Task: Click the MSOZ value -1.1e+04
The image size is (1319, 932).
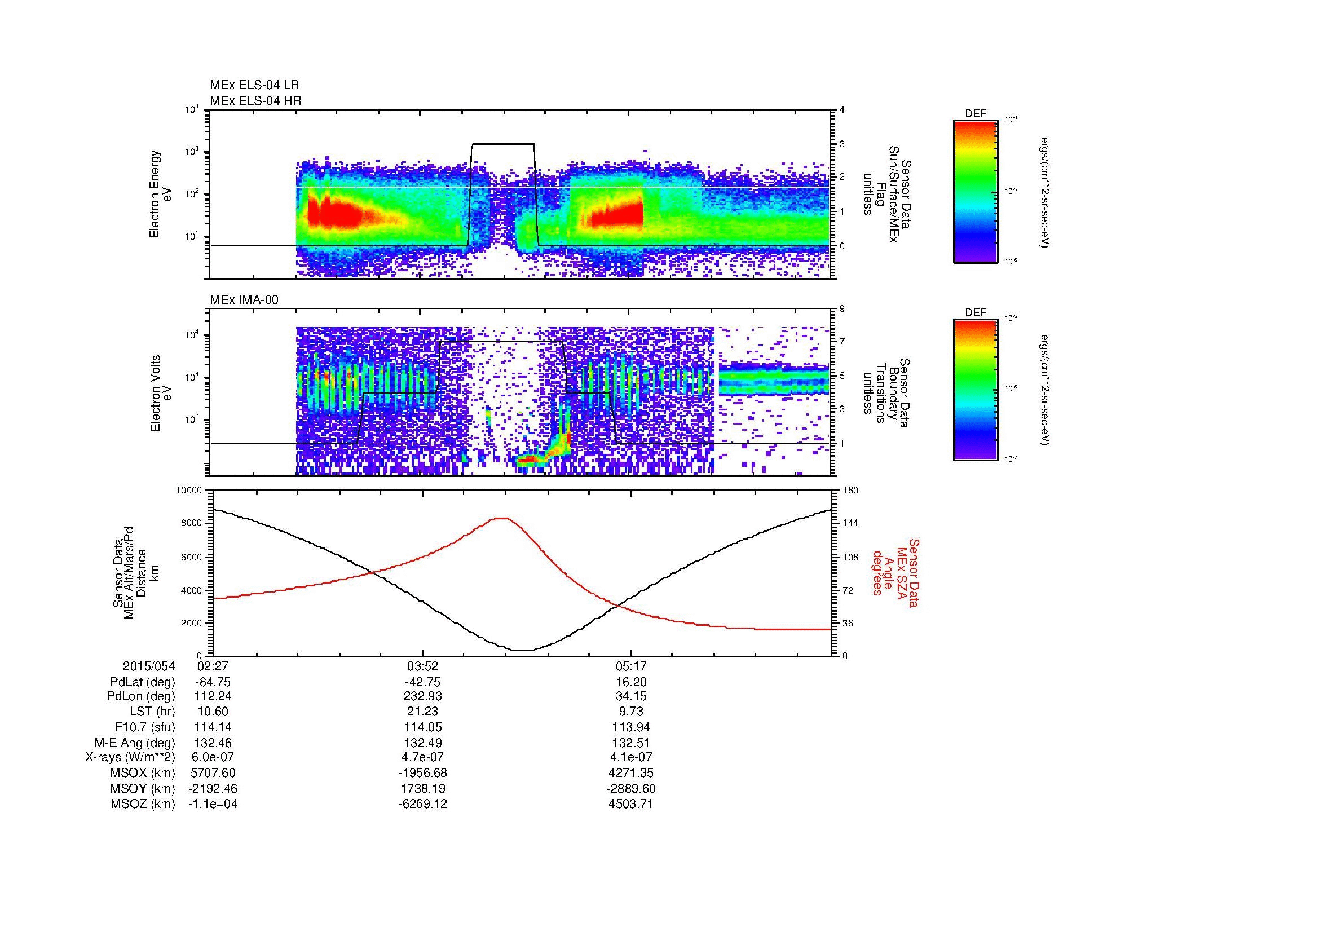Action: tap(213, 804)
